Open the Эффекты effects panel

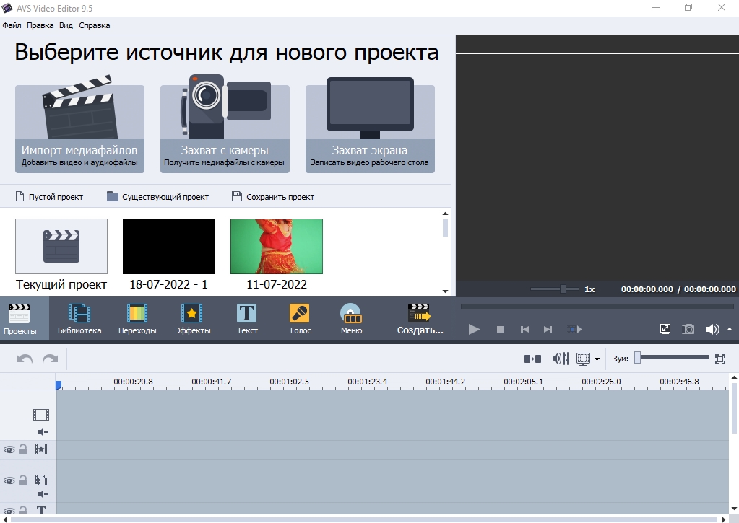192,319
